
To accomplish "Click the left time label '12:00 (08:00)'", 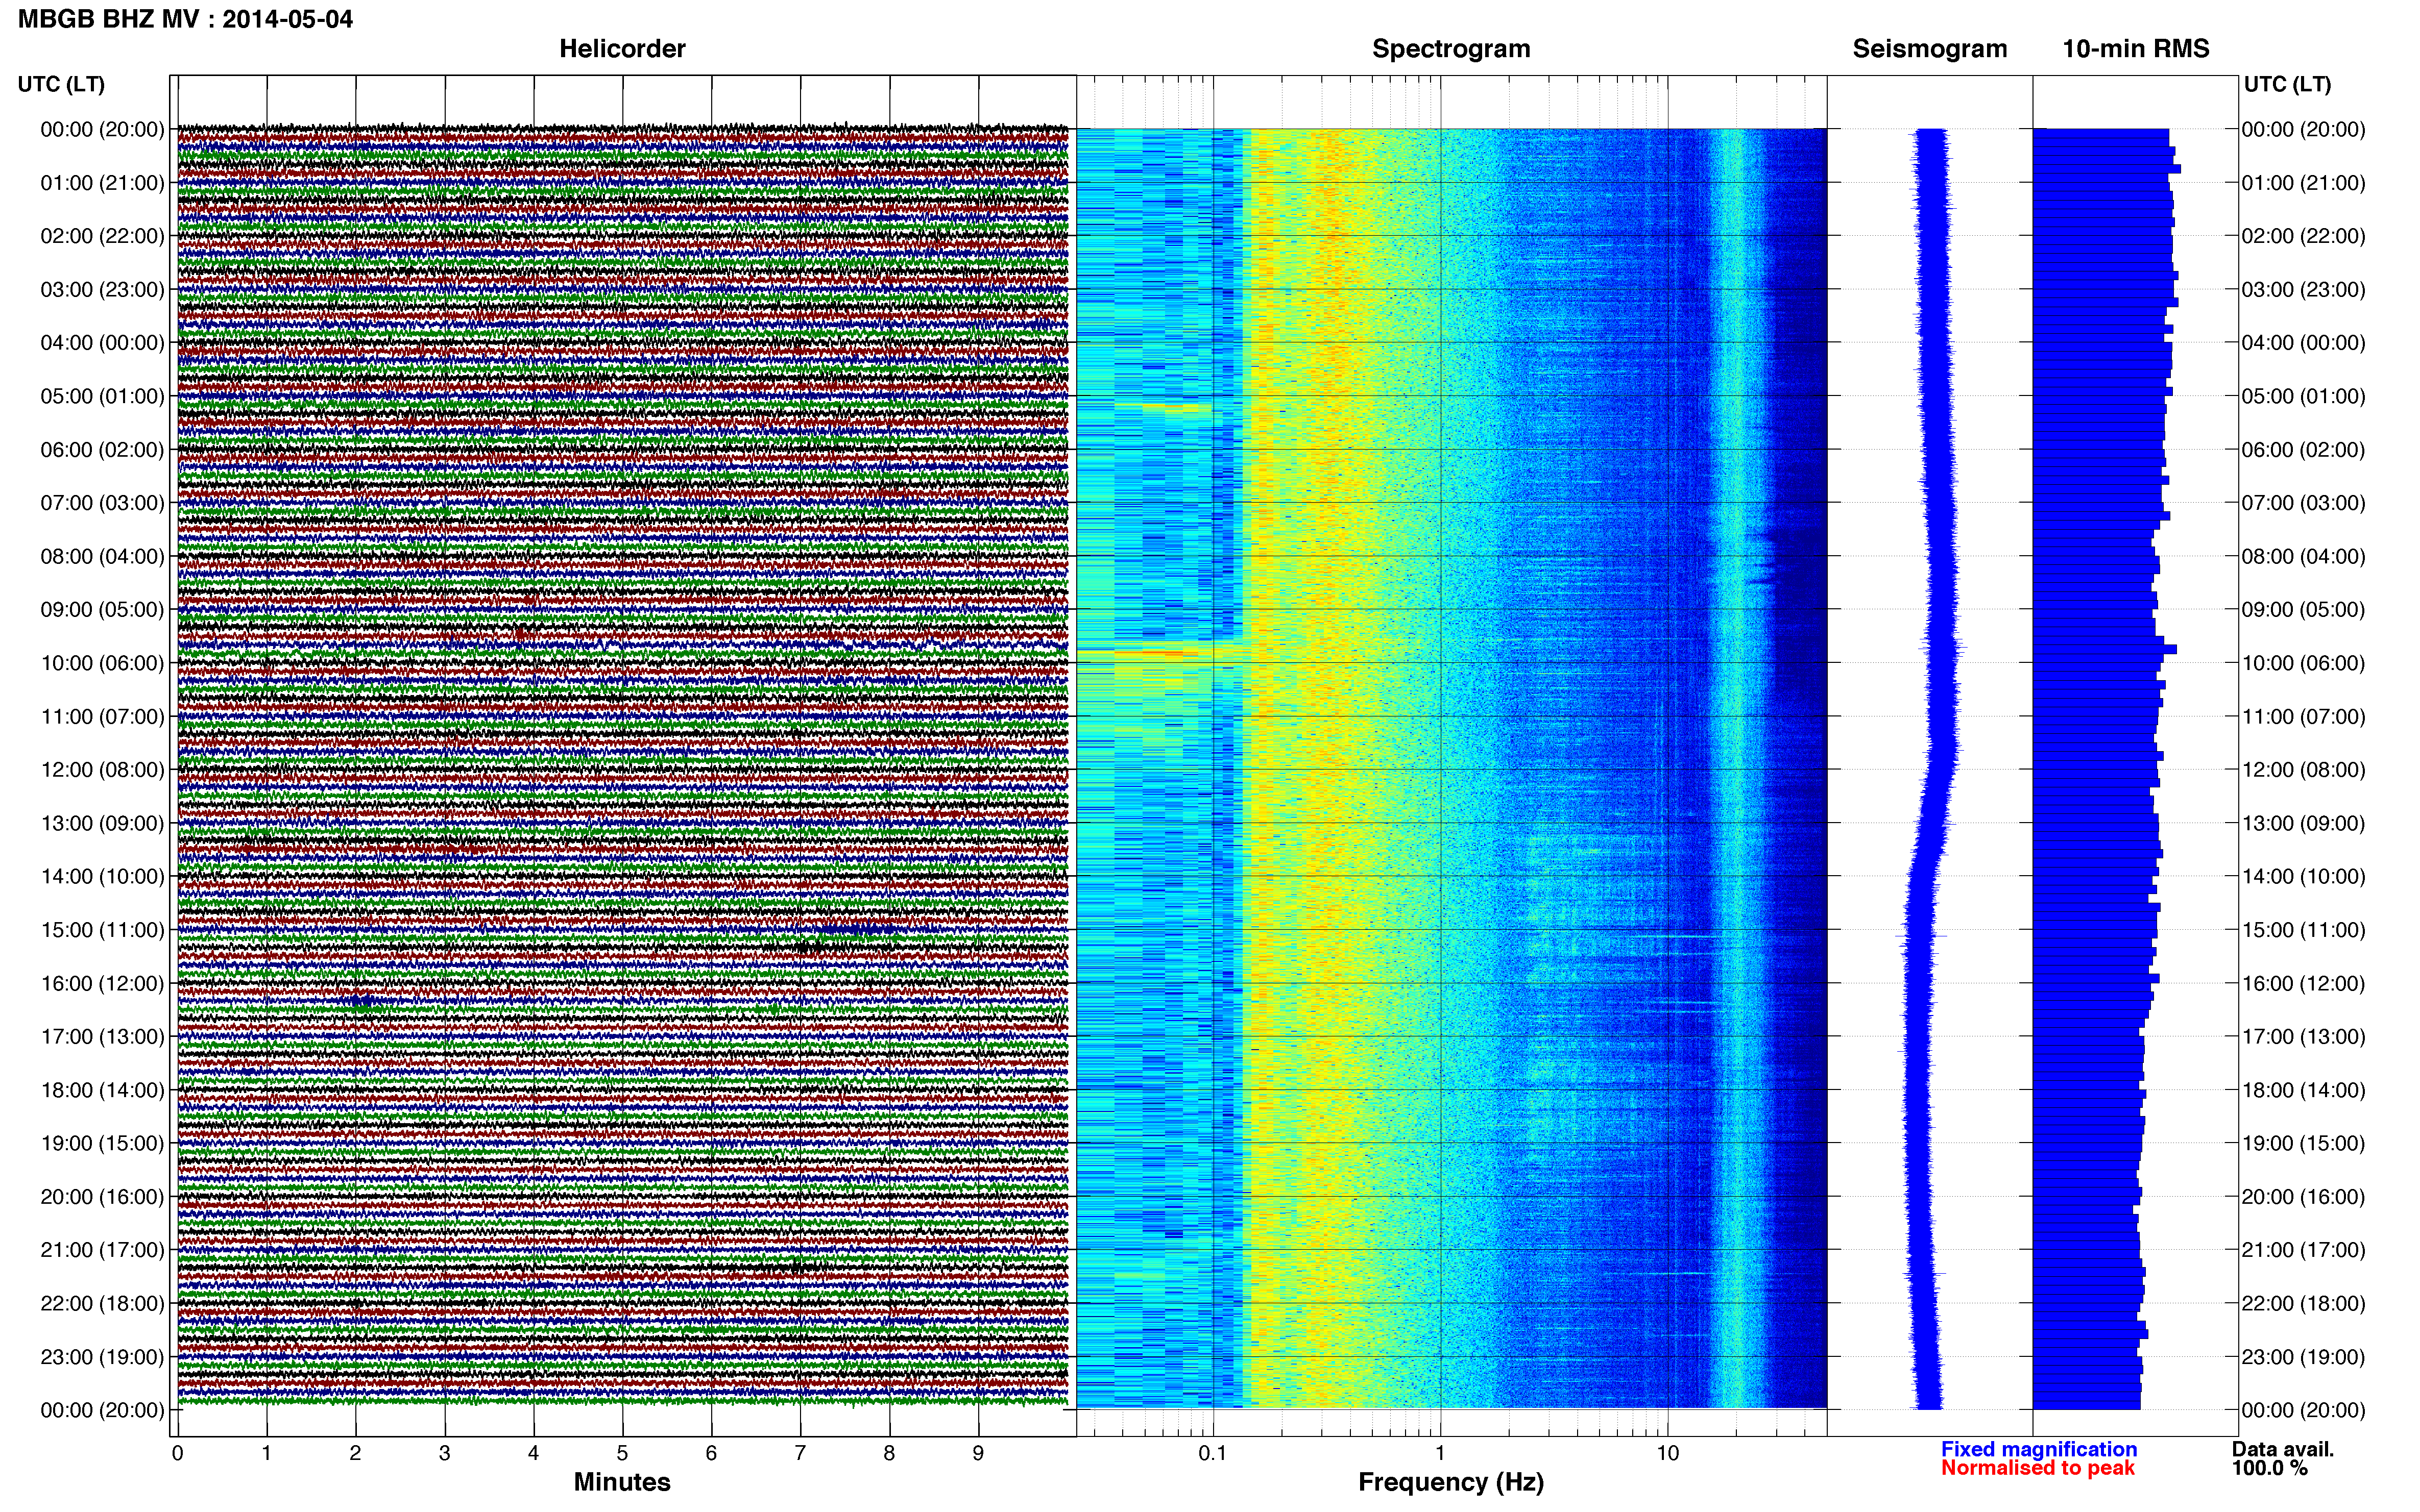I will [x=102, y=770].
